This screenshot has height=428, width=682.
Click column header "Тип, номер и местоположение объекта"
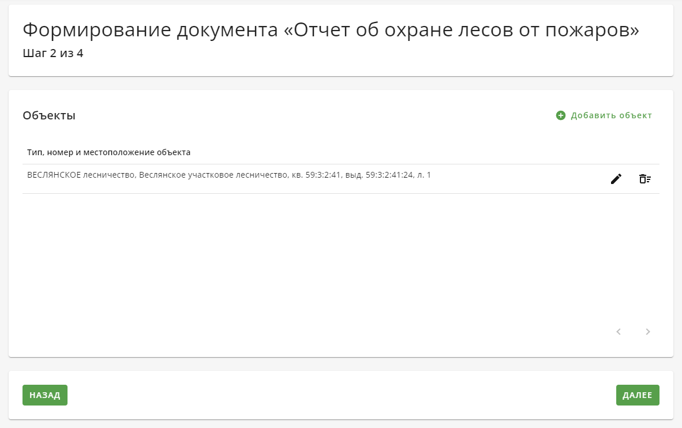(108, 152)
